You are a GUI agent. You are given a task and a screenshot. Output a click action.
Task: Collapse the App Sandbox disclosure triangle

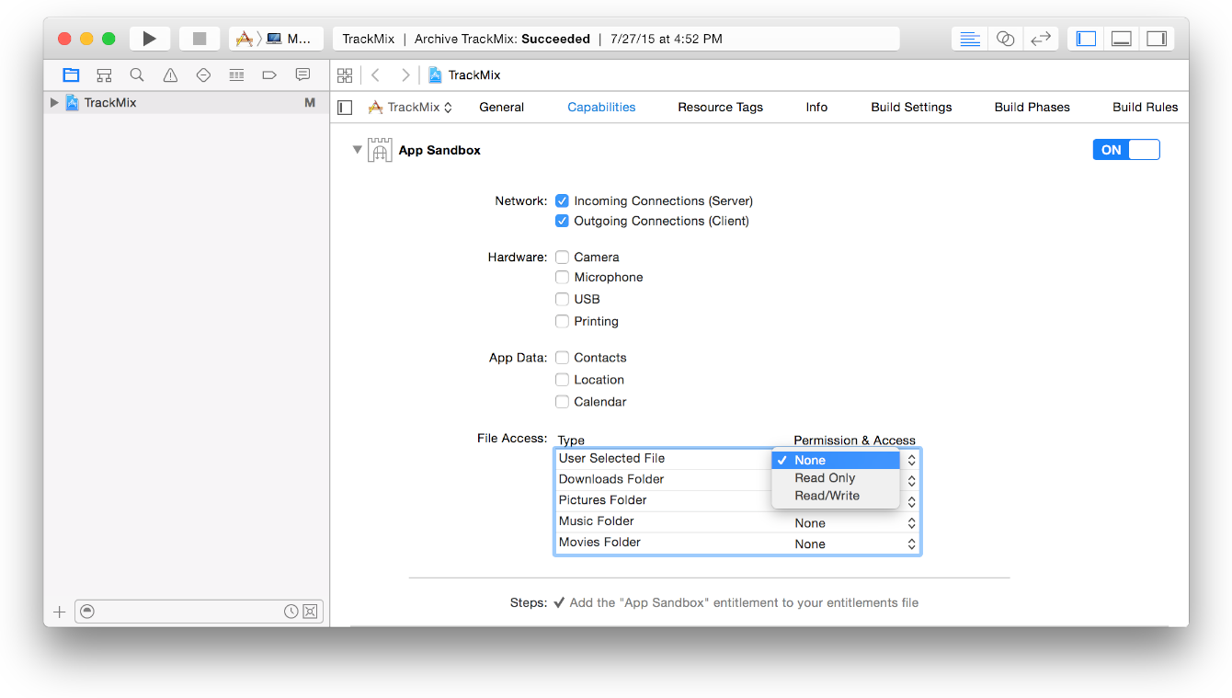(357, 149)
